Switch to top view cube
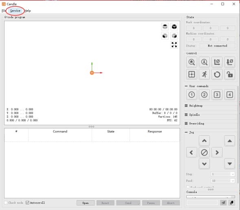The image size is (240, 210). (x=165, y=27)
